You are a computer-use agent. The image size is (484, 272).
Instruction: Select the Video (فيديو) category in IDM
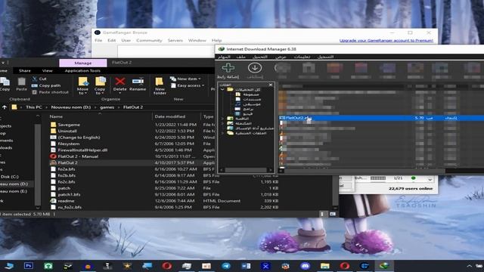[244, 114]
